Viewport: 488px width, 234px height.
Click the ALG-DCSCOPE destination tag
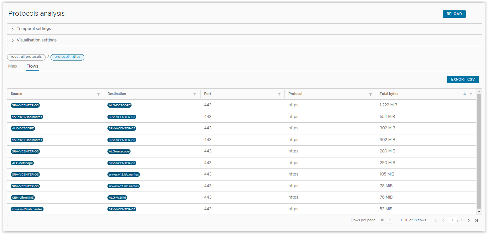[x=119, y=105]
